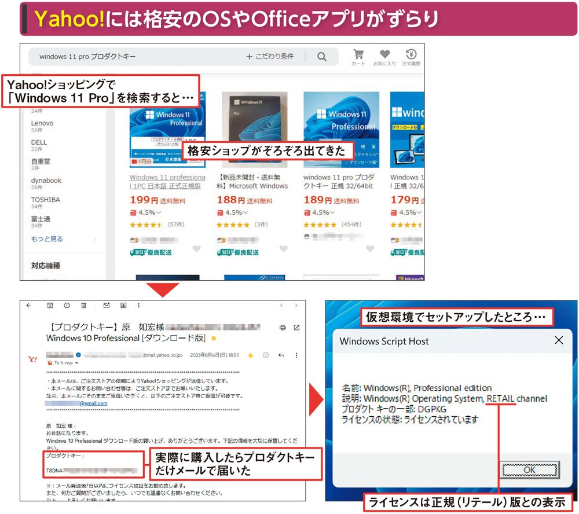Open email in new window icon
579x514 pixels.
pos(296,328)
